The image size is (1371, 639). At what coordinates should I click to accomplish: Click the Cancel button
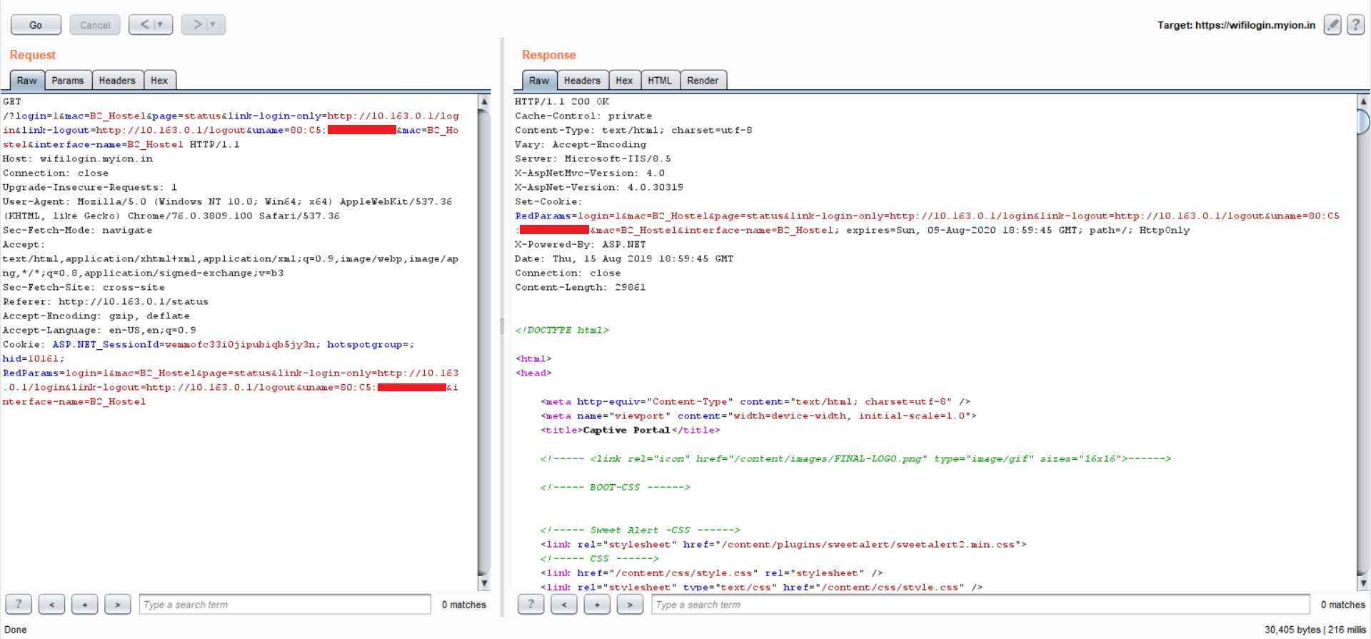click(95, 25)
